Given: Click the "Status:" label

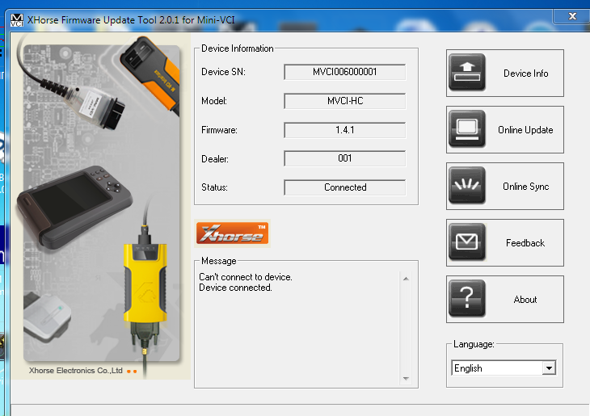Looking at the screenshot, I should click(x=214, y=187).
